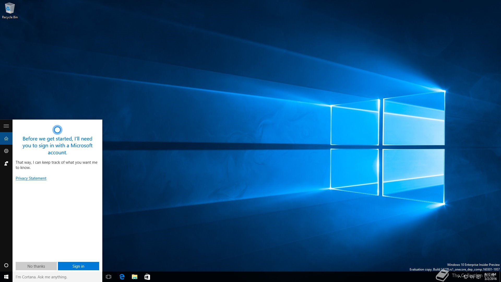Open Cortana Settings gear
Viewport: 501px width, 282px height.
click(x=6, y=151)
